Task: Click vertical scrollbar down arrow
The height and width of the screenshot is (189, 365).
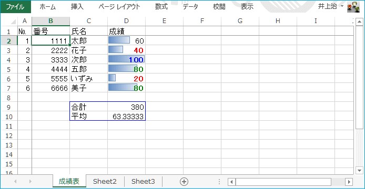Action: click(x=359, y=171)
